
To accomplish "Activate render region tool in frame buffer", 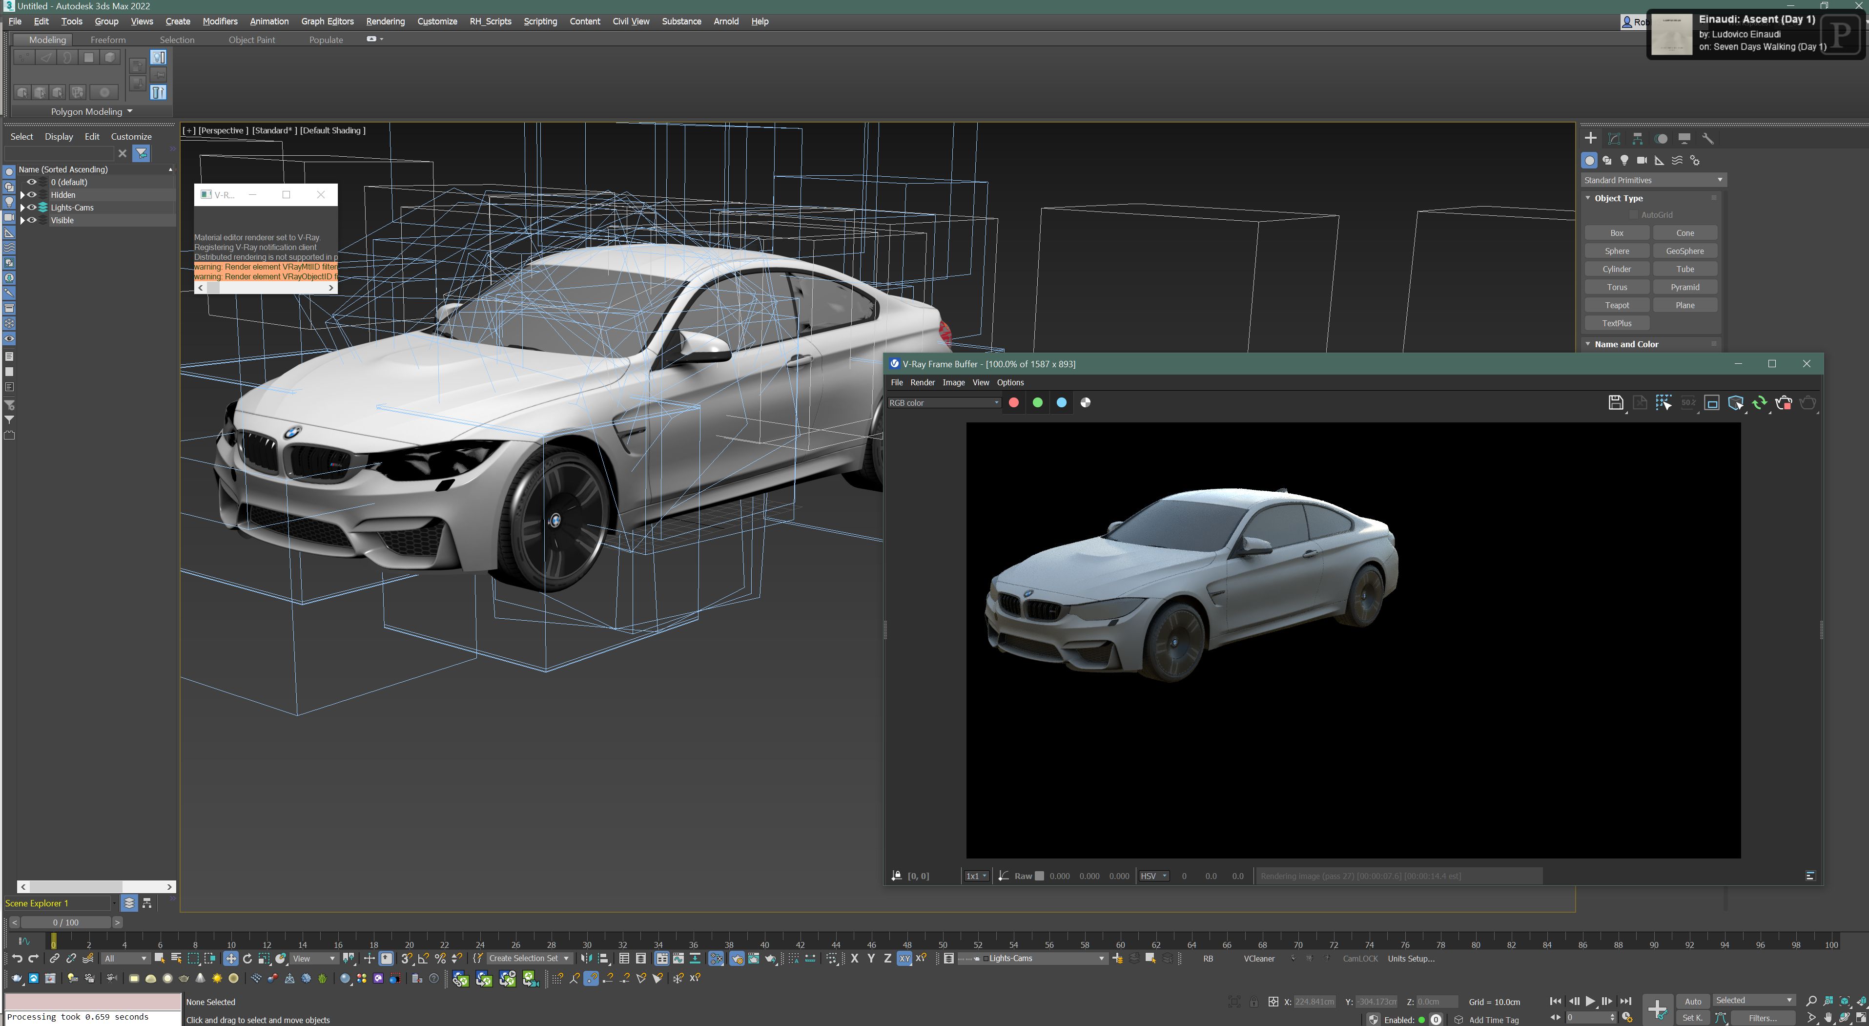I will 1663,403.
